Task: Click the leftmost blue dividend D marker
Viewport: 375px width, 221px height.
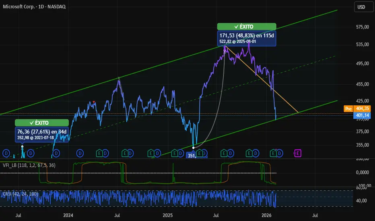Action: pos(6,153)
